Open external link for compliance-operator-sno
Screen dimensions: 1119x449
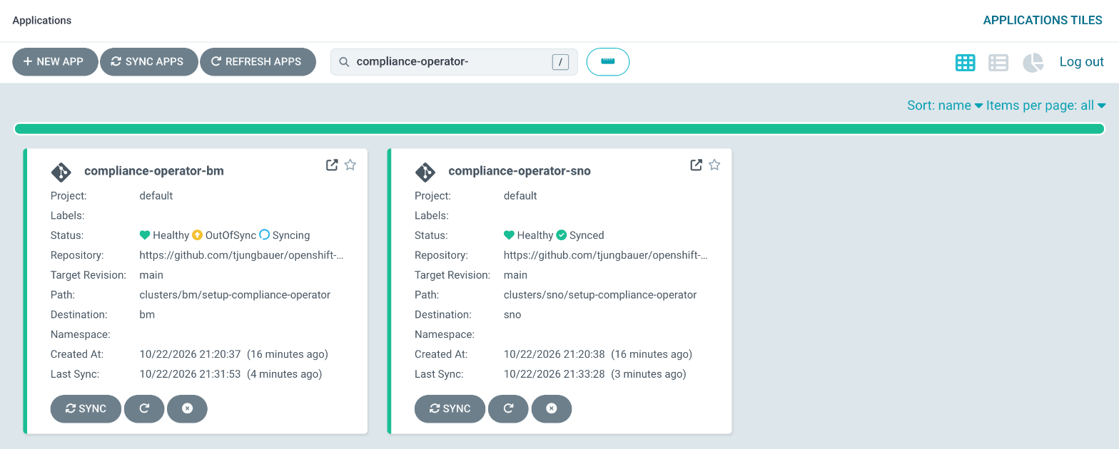[x=697, y=165]
